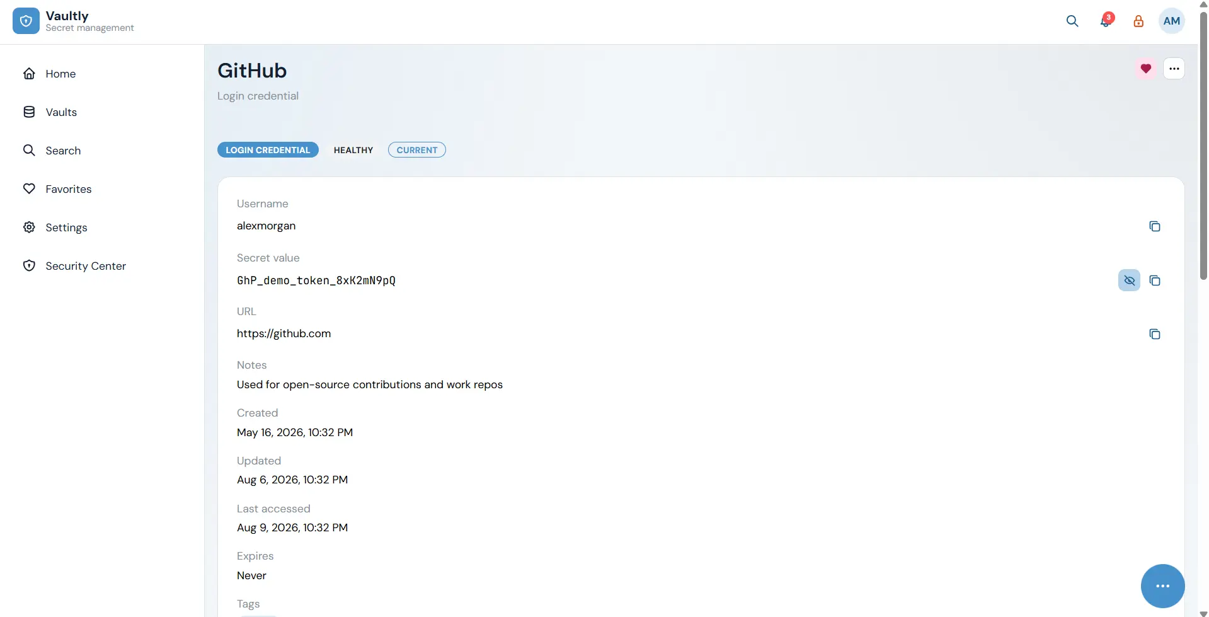Click the scrollbar down arrow

1203,613
